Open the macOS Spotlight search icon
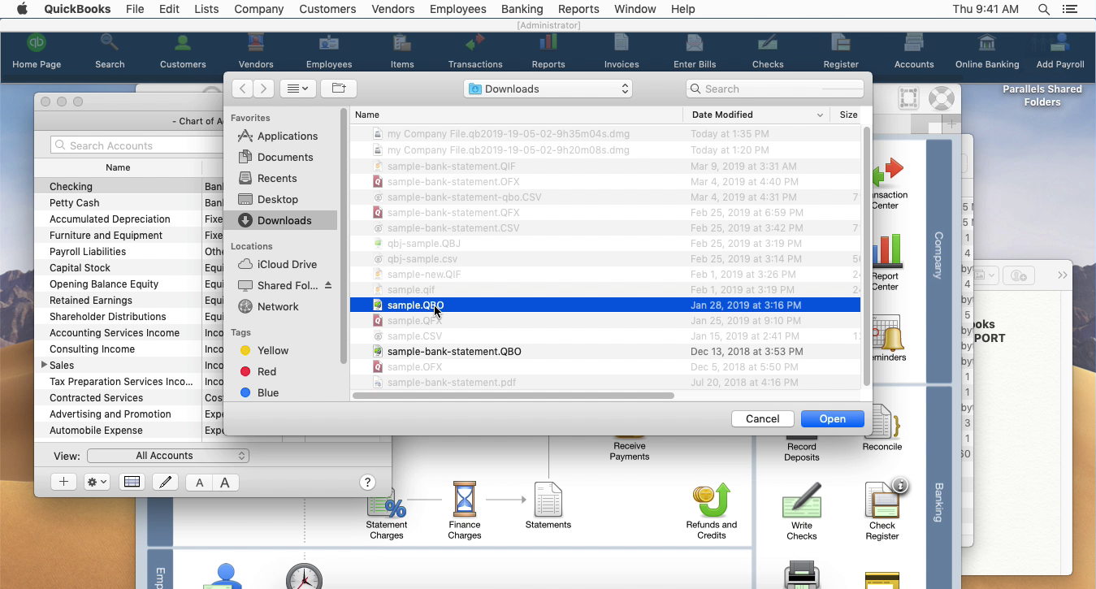The width and height of the screenshot is (1096, 589). [x=1044, y=9]
